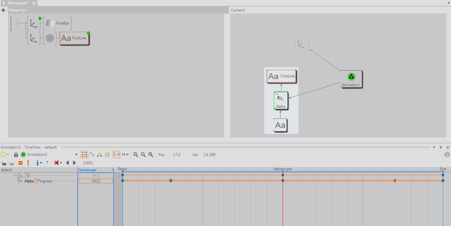451x226 pixels.
Task: Open the 1.0 speed dropdown arrow
Action: click(x=127, y=154)
